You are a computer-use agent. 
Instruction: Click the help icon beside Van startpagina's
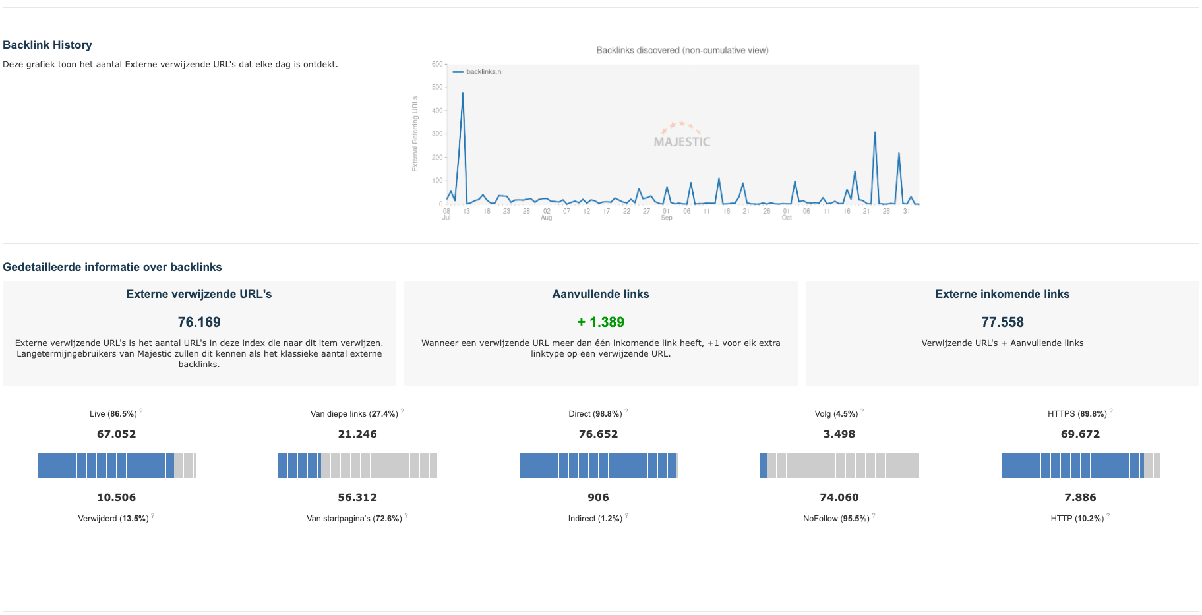408,515
